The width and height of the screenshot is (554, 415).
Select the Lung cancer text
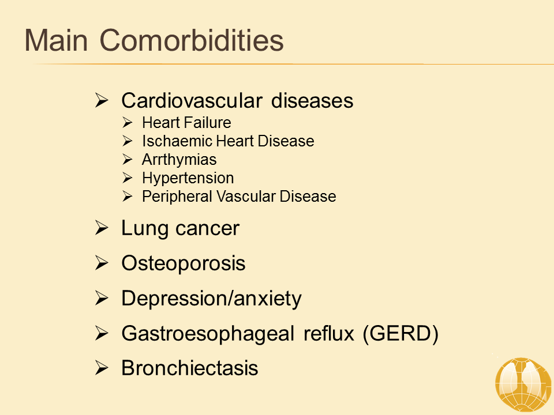(180, 229)
